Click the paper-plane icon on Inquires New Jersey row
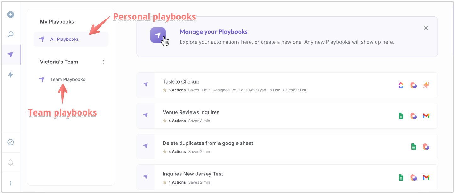This screenshot has width=455, height=194. [x=145, y=177]
